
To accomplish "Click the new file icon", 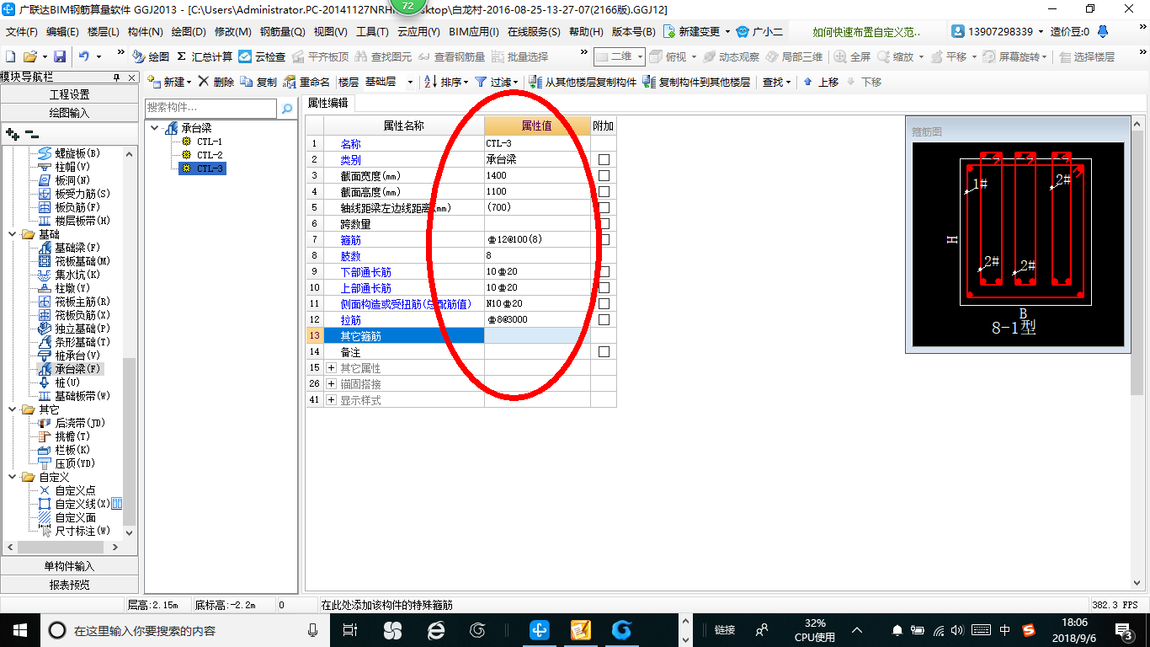I will [x=10, y=56].
